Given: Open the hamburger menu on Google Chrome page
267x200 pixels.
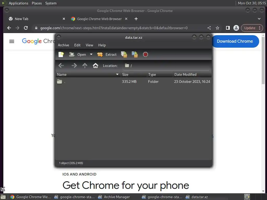Looking at the screenshot, I should click(12, 41).
